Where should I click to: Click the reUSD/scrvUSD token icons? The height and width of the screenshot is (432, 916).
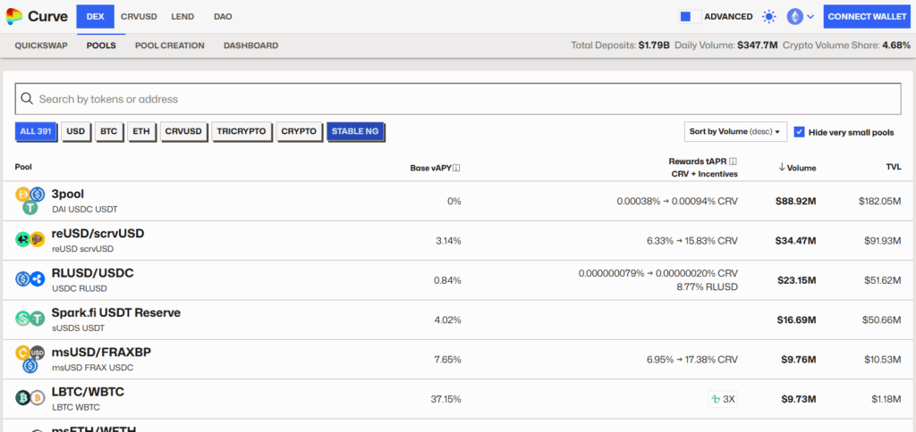coord(30,239)
